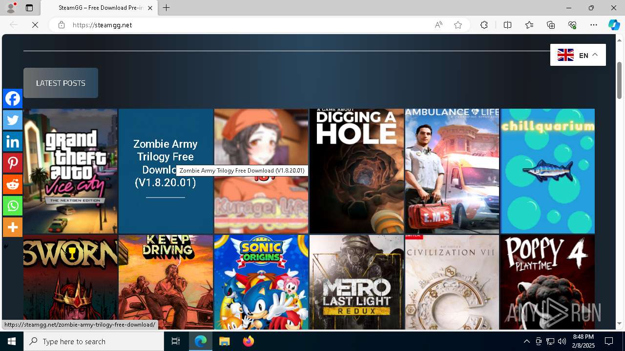Click the LATEST POSTS button
This screenshot has width=625, height=351.
pyautogui.click(x=61, y=83)
